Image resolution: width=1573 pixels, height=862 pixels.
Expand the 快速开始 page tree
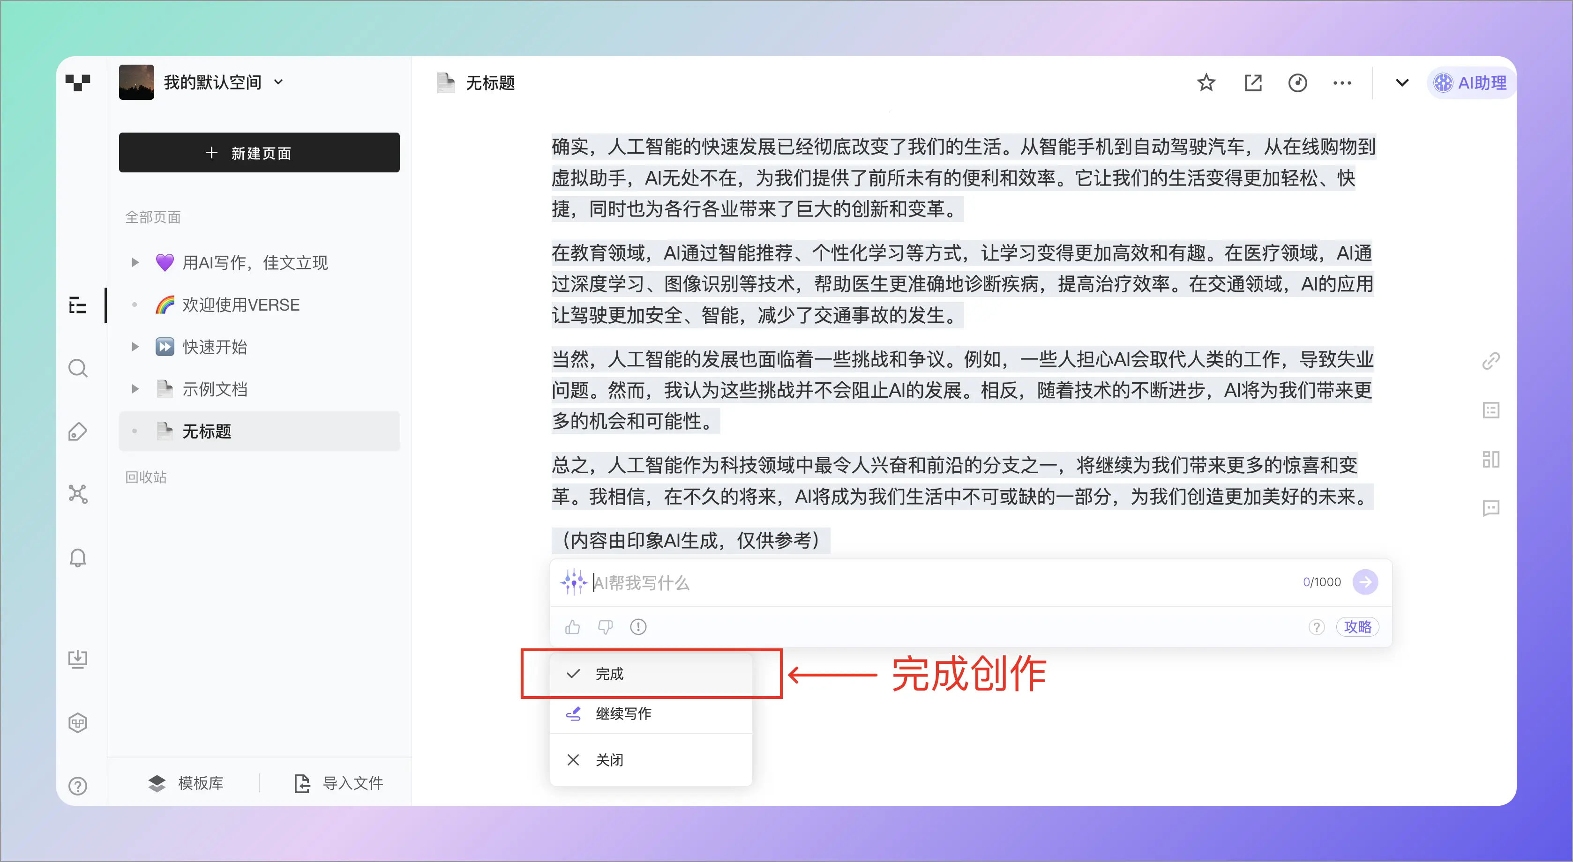pos(135,347)
